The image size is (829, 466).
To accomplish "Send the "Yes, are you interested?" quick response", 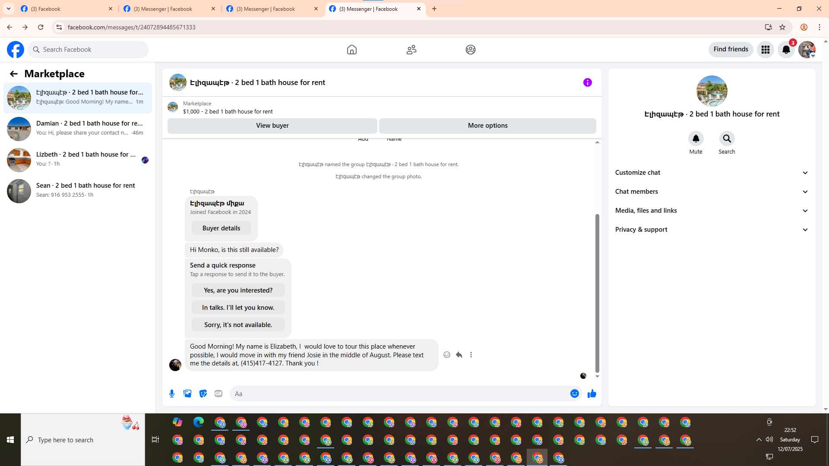I will pos(238,290).
